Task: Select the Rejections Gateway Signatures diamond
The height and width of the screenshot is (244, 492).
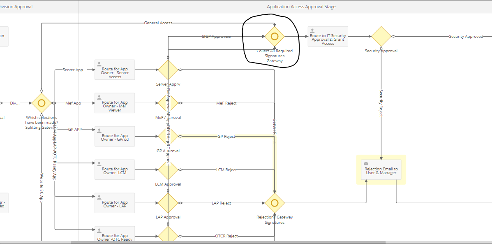Action: 275,203
